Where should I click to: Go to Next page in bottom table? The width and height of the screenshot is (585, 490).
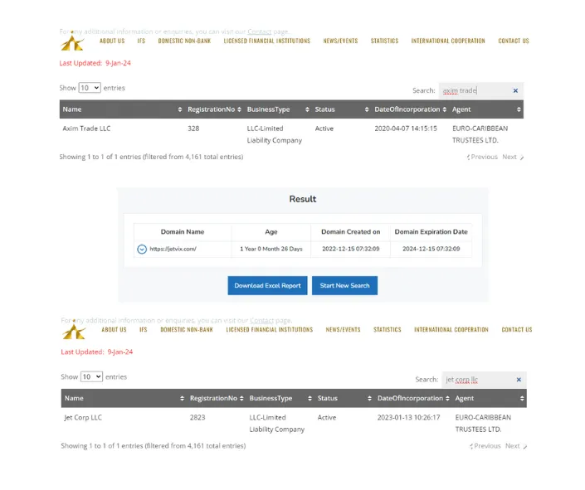[x=516, y=446]
